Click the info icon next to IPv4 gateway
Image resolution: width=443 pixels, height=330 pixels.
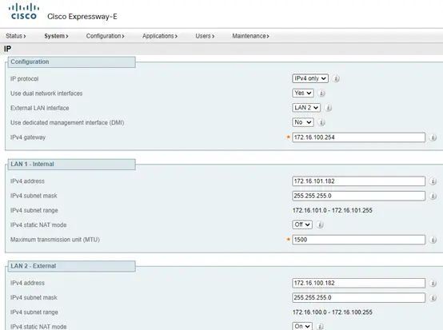[x=433, y=137]
